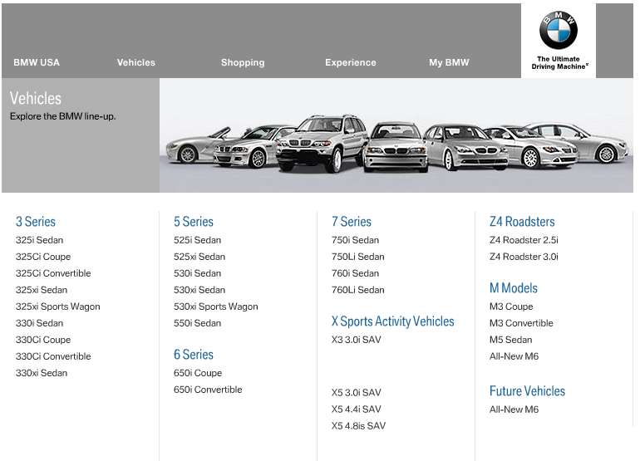Open the X5 4.8is SAV page
640x461 pixels.
(358, 425)
